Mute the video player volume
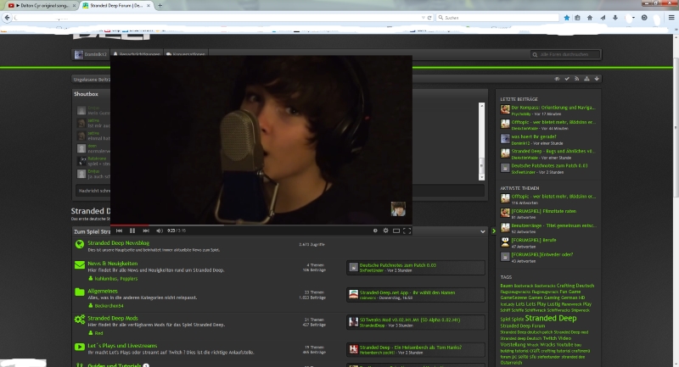The width and height of the screenshot is (679, 367). [160, 231]
